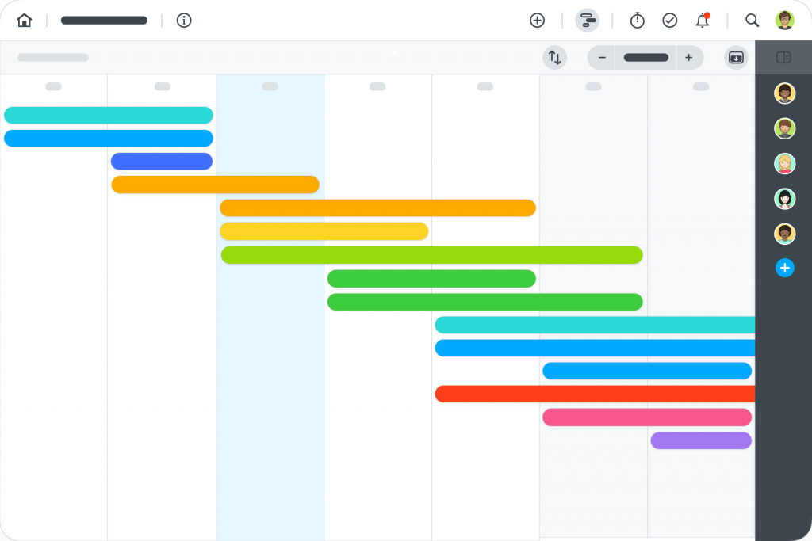
Task: Select the first team member avatar in sidebar
Action: coord(784,93)
